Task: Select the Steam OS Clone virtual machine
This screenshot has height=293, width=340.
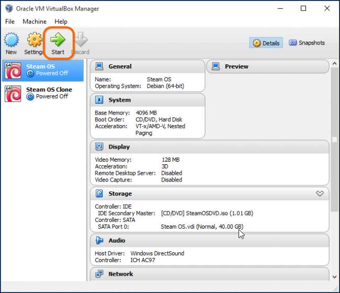Action: (x=43, y=93)
